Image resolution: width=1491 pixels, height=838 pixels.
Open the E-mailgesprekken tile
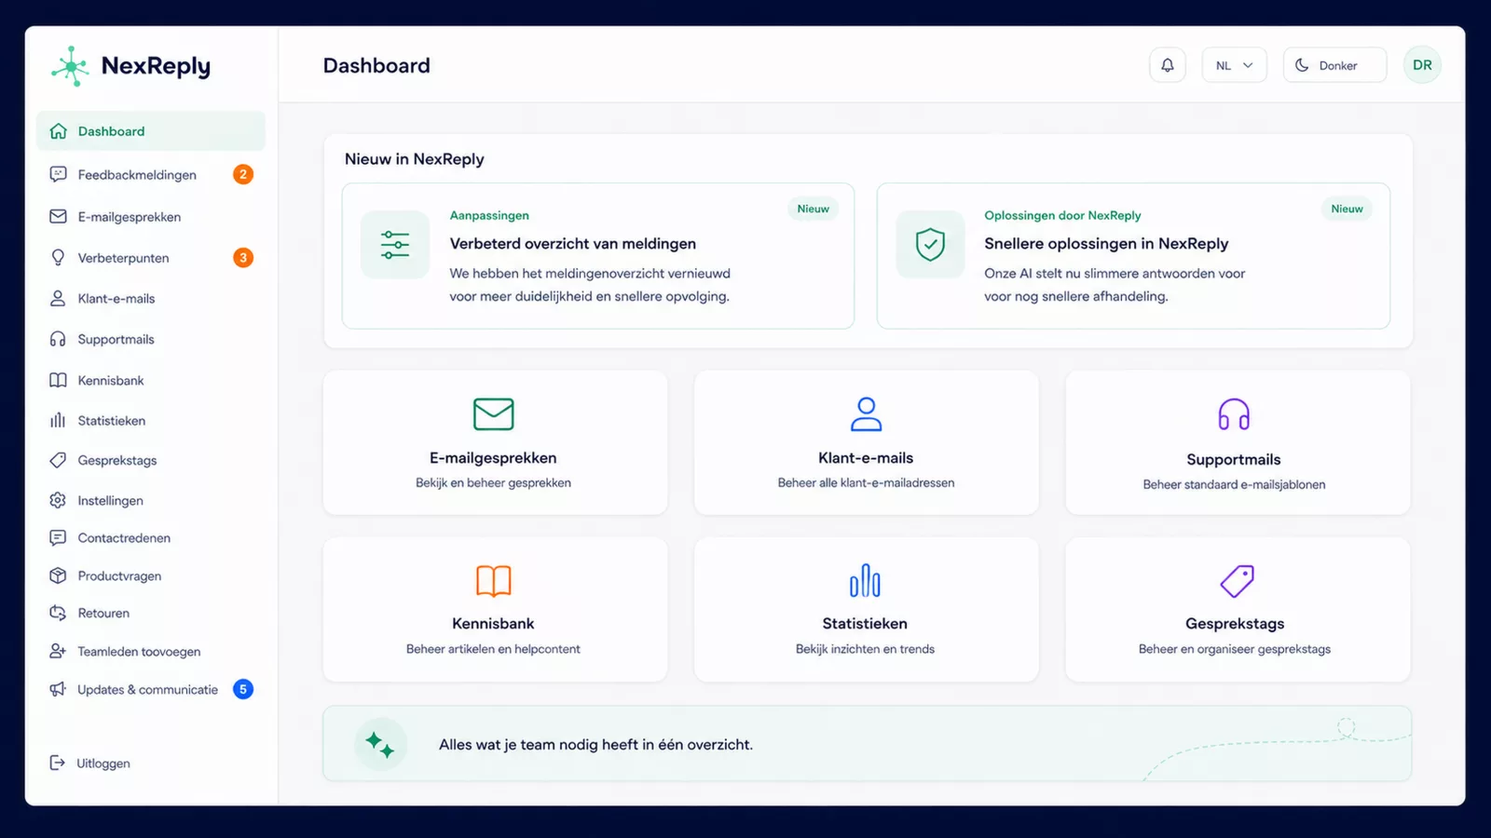pos(495,442)
